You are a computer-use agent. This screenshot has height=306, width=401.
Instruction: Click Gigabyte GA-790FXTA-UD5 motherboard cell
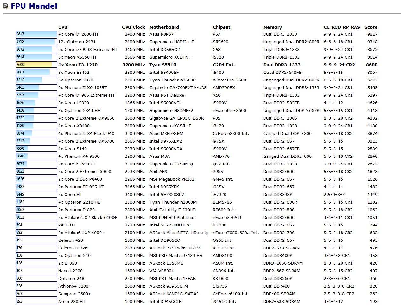point(178,88)
